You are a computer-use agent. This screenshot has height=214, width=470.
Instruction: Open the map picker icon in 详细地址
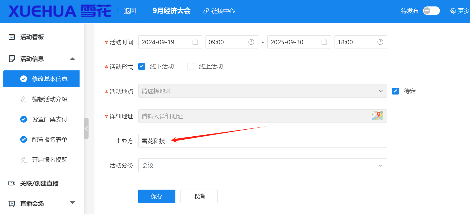(377, 116)
